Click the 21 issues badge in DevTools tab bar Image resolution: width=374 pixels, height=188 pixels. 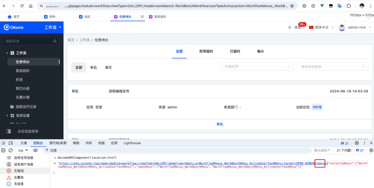(345, 143)
